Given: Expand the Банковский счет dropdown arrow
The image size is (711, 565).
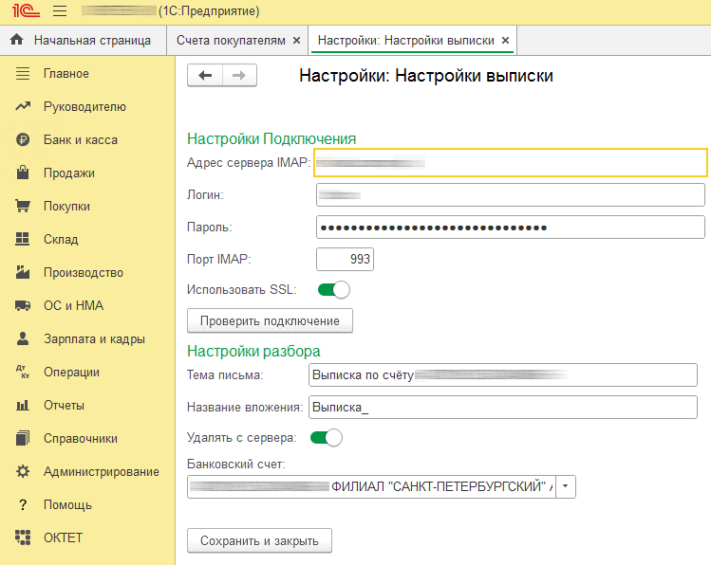Looking at the screenshot, I should [x=566, y=486].
